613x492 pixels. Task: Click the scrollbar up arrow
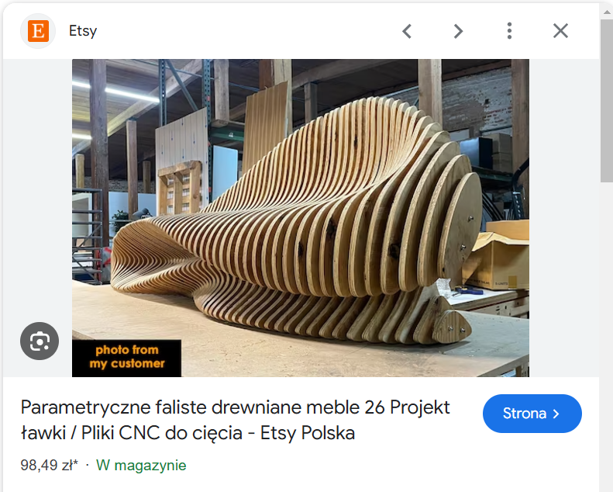606,12
